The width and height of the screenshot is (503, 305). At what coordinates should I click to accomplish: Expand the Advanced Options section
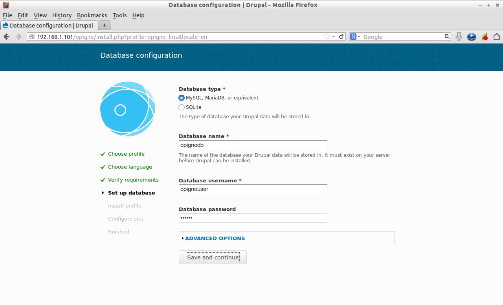(215, 238)
